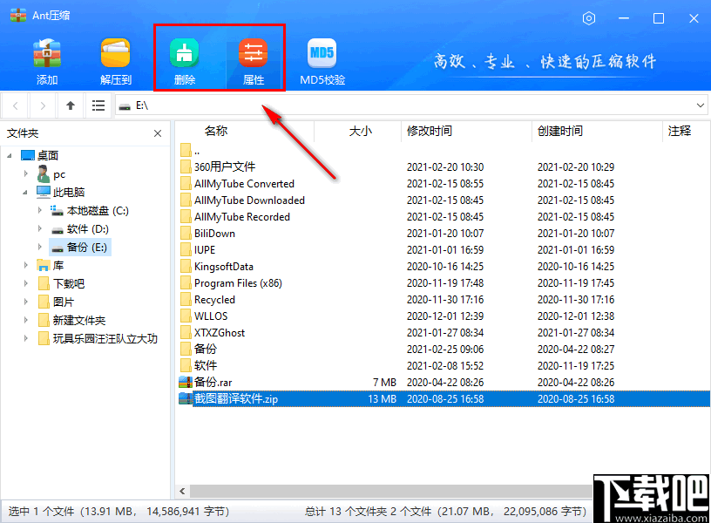Select 图片 folder in tree
The height and width of the screenshot is (523, 711).
56,302
